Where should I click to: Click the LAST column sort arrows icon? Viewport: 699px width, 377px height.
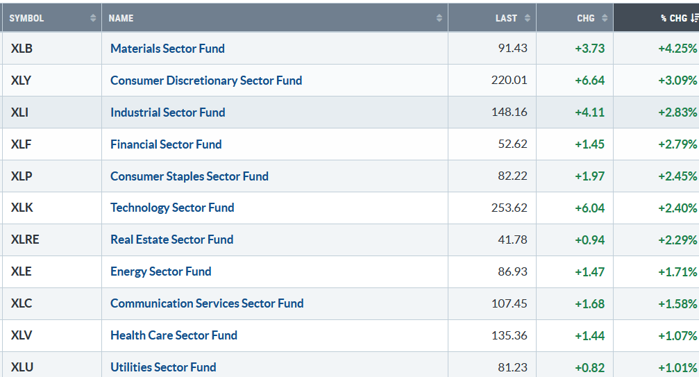(528, 18)
